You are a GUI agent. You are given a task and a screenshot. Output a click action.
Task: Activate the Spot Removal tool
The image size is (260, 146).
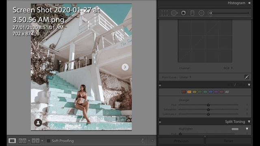[x=174, y=13]
